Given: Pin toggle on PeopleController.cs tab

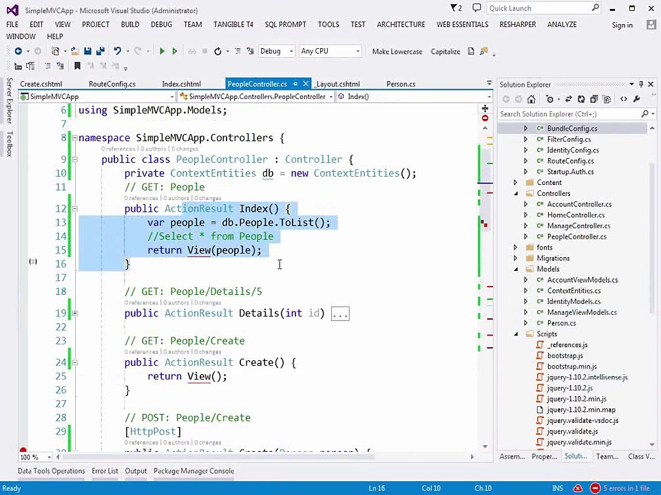Looking at the screenshot, I should (295, 84).
